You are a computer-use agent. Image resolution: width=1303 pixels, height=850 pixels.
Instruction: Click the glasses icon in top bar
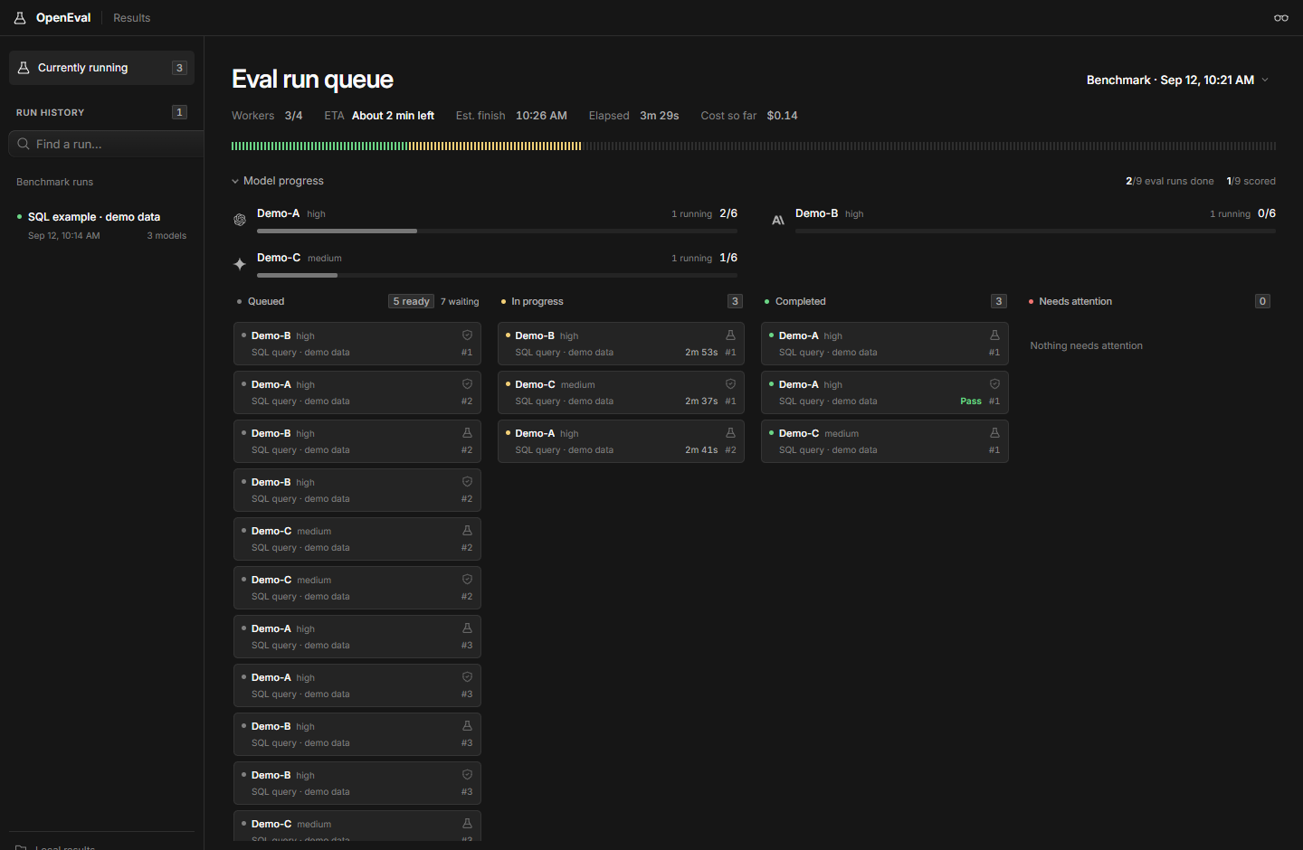(1281, 18)
